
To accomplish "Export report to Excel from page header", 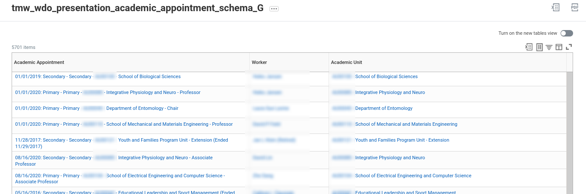I will coord(555,7).
